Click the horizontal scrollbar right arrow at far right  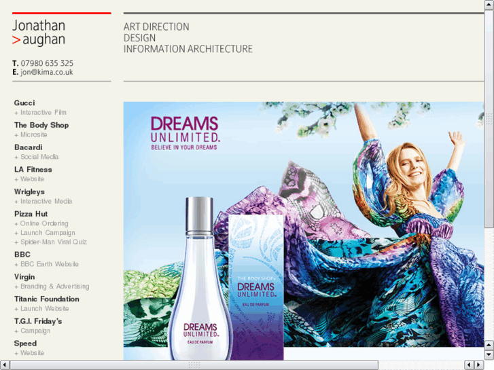[479, 365]
